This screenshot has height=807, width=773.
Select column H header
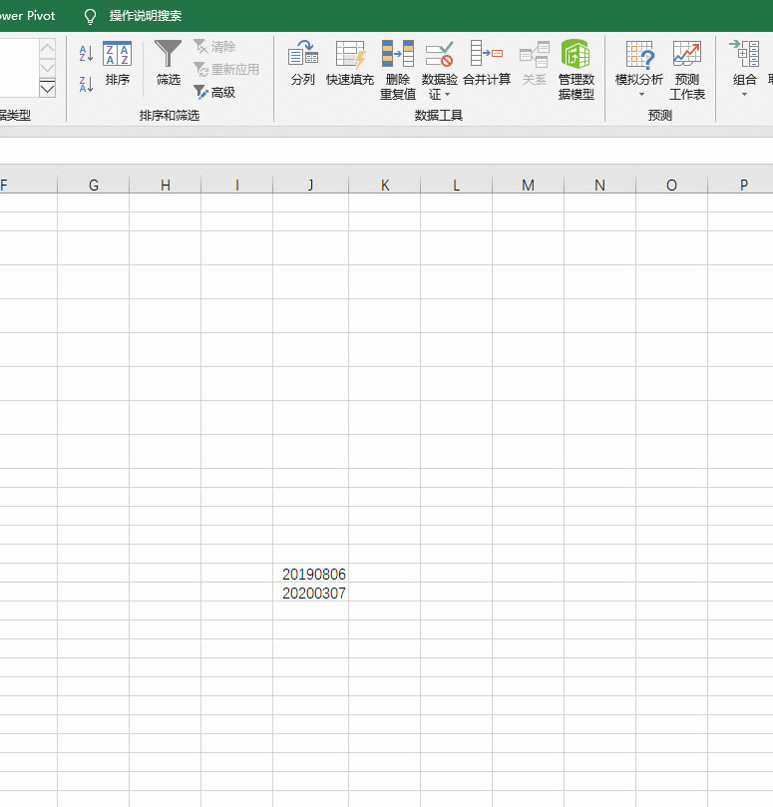point(166,185)
